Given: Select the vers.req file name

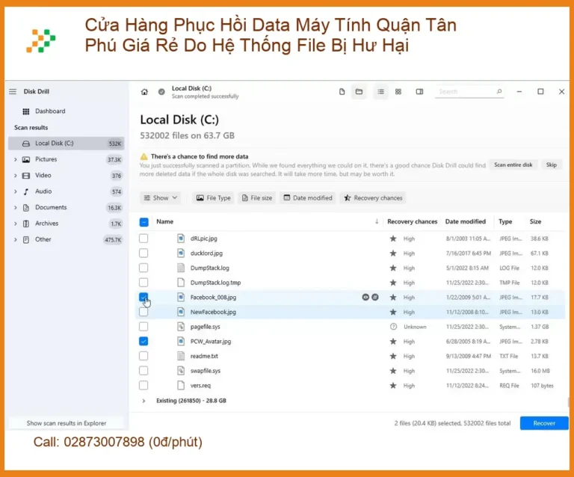Looking at the screenshot, I should point(200,386).
